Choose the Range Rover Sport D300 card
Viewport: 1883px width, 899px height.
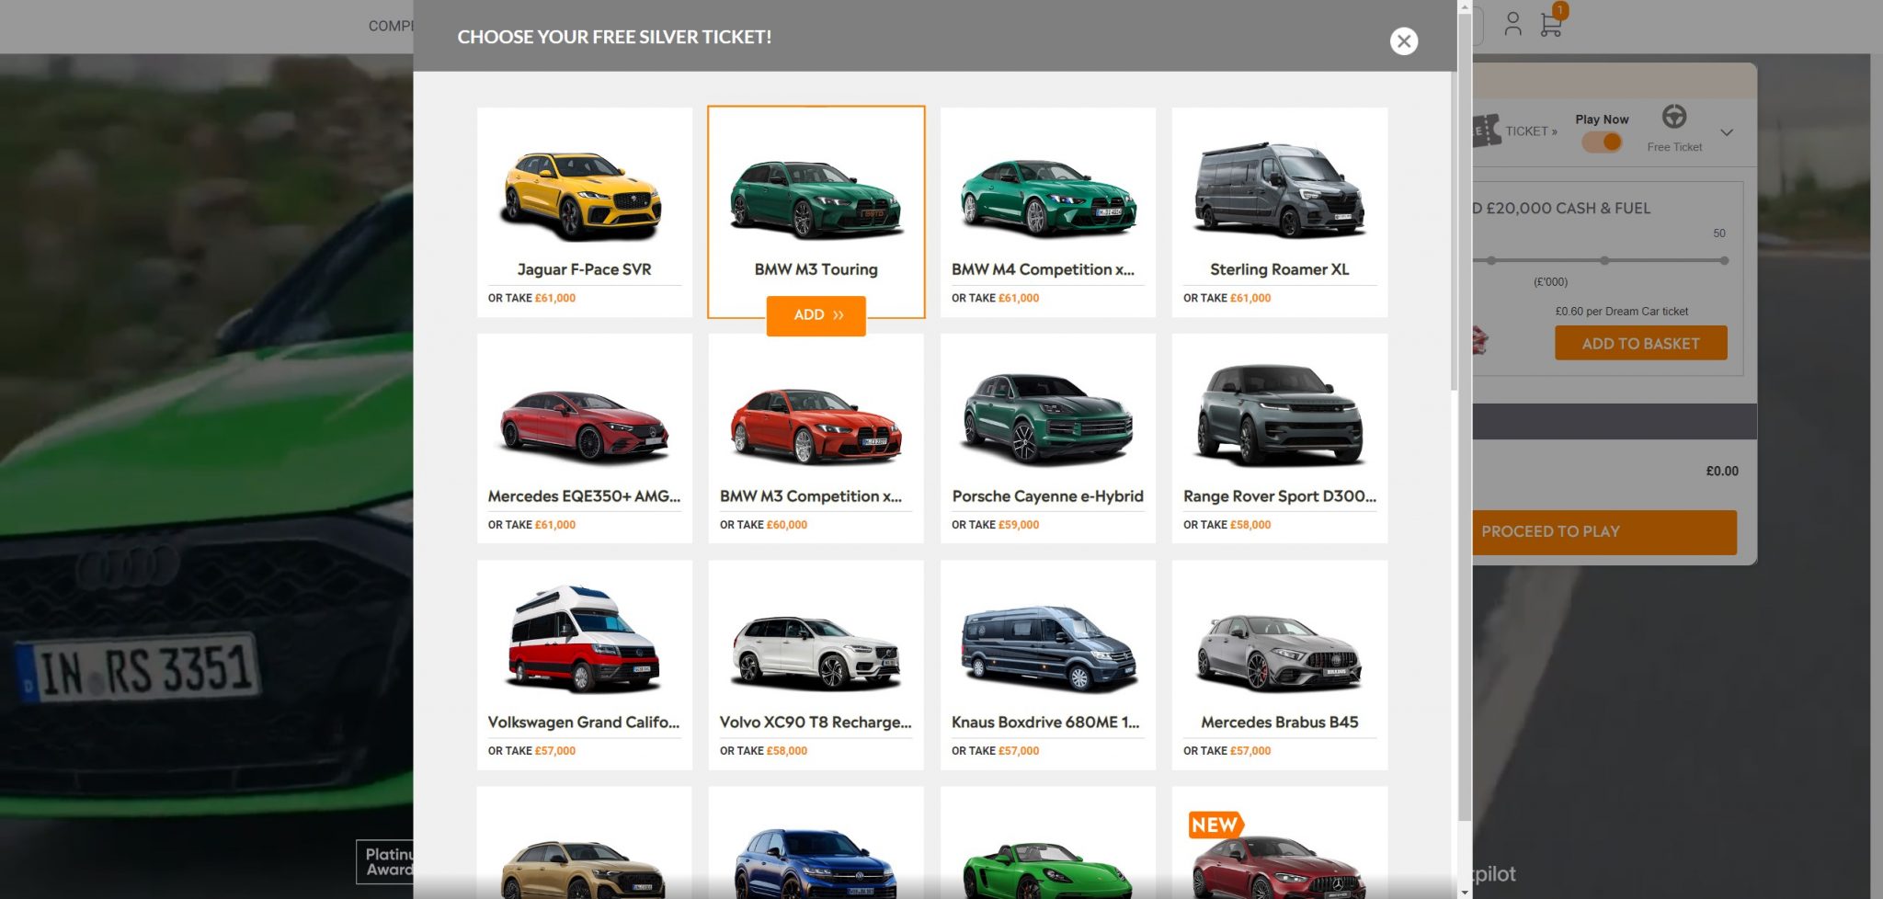point(1279,438)
